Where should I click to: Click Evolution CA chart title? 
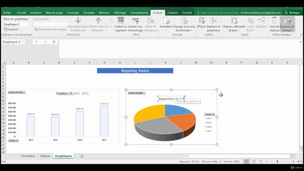pyautogui.click(x=72, y=94)
